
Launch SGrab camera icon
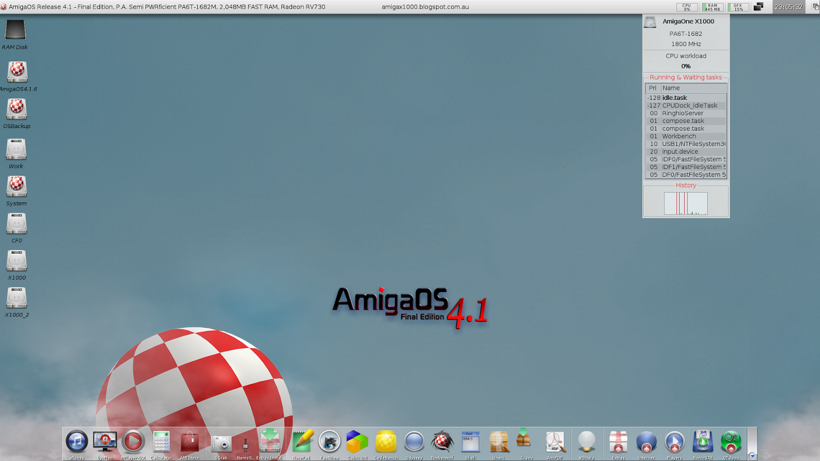pos(221,443)
